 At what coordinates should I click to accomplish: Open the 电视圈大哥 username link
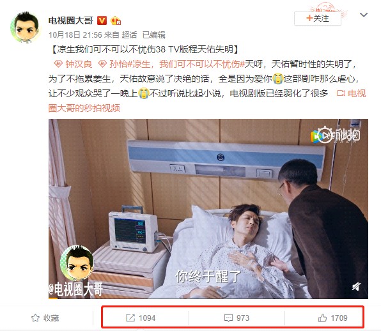tap(70, 20)
